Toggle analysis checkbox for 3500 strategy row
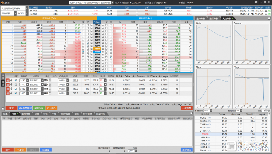 pos(16,93)
